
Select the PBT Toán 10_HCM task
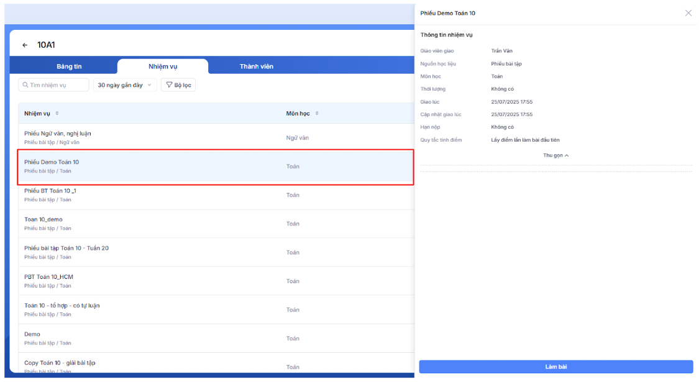pyautogui.click(x=48, y=276)
